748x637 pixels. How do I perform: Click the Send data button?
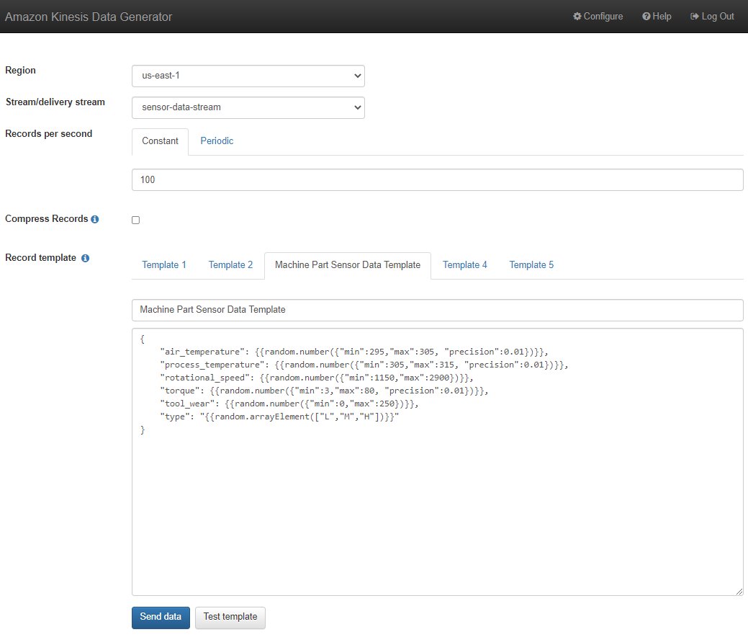click(161, 618)
